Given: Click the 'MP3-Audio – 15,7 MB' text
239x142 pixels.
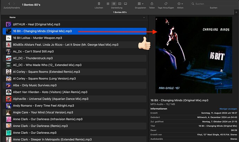Looking at the screenshot, I should coord(163,104).
